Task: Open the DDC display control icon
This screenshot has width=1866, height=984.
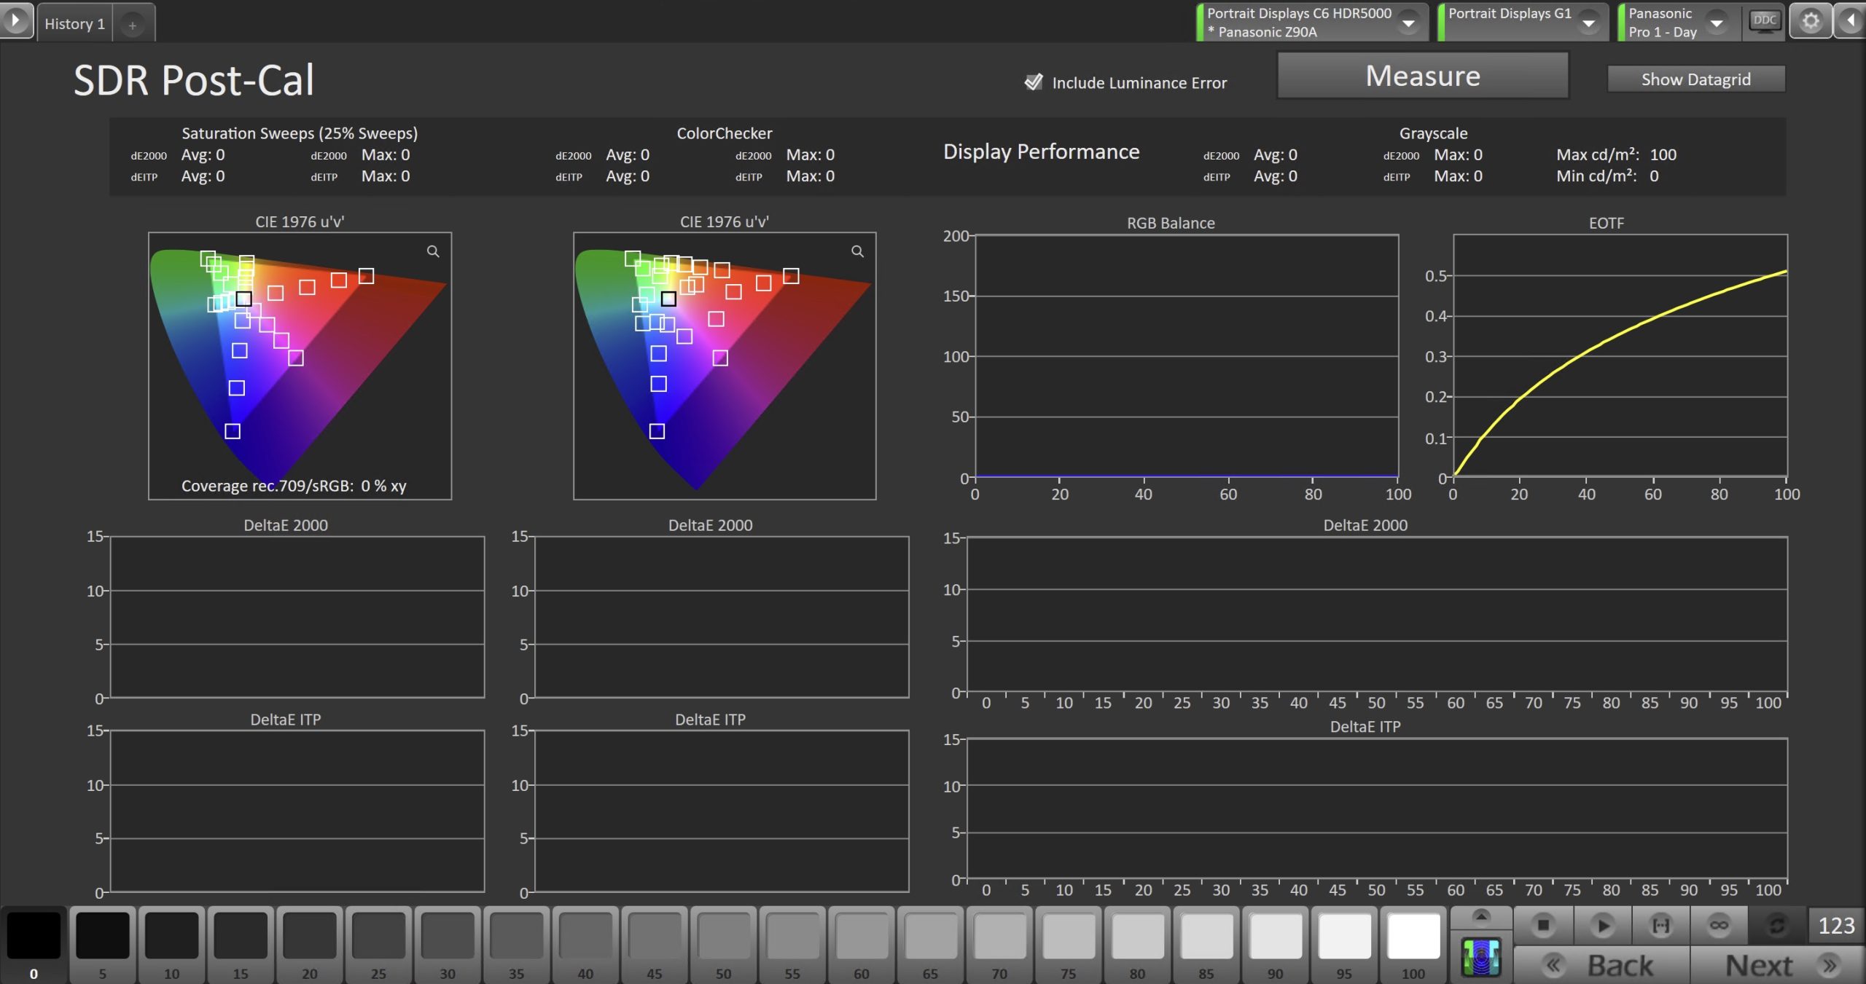Action: click(1764, 21)
